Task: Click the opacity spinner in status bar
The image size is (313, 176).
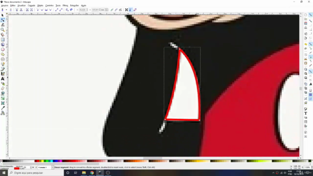Action: pos(30,167)
